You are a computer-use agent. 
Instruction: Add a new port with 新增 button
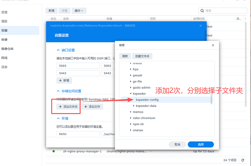tap(64, 80)
